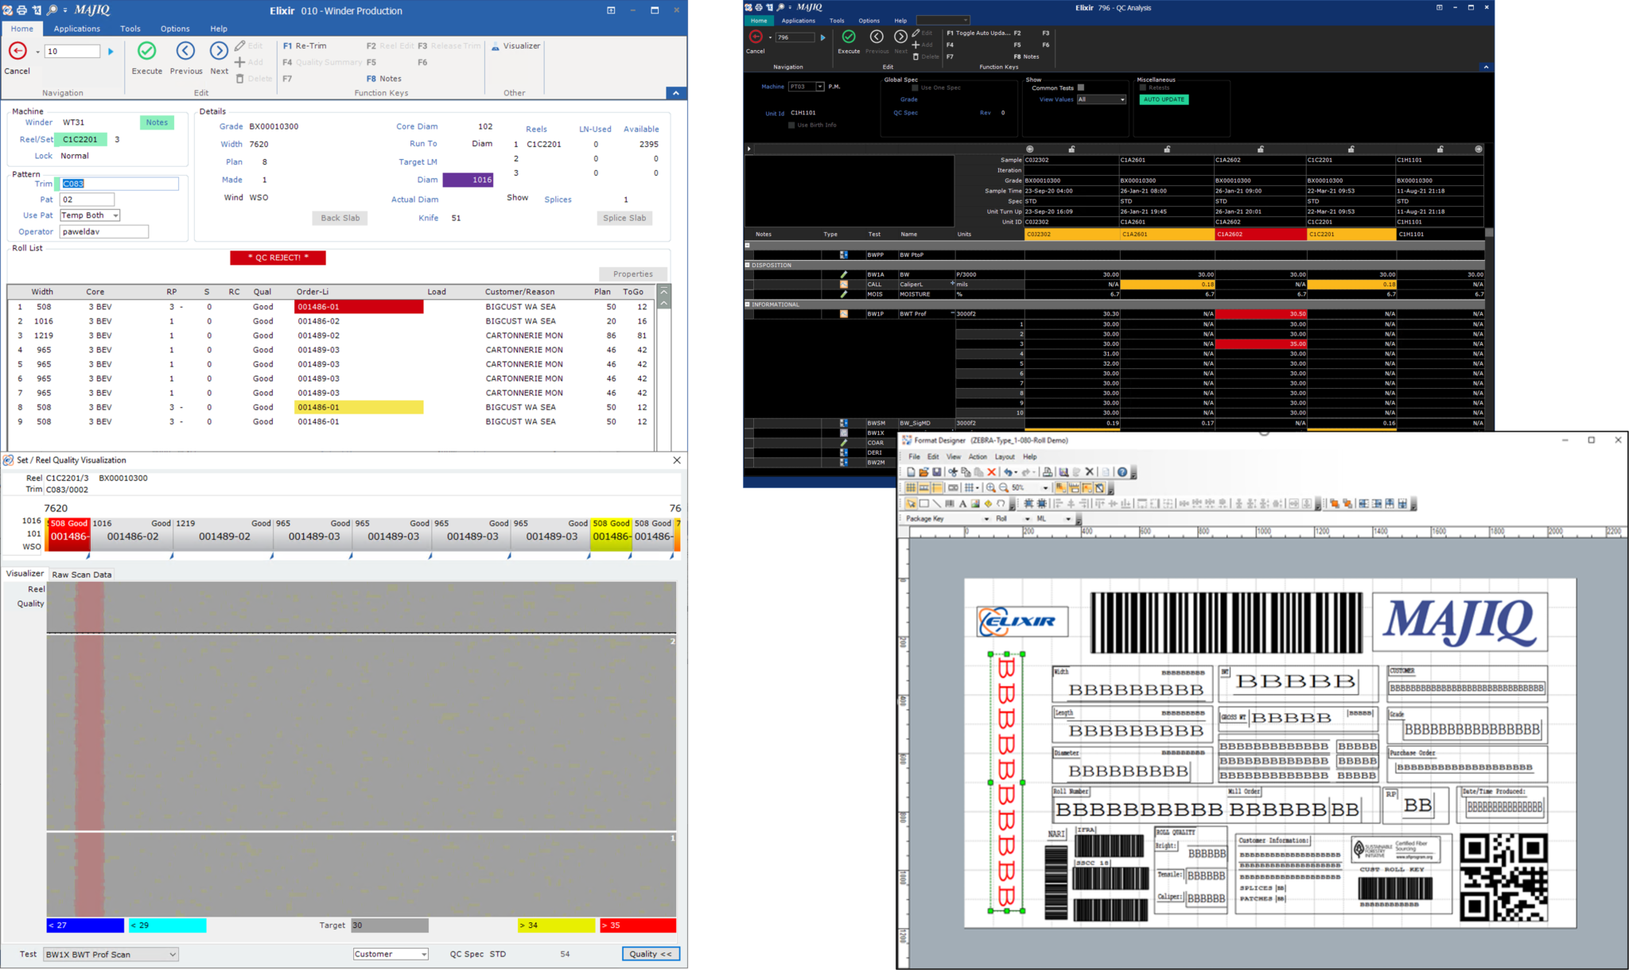Screen dimensions: 1629x970
Task: Click Cancel icon in Winder Production window
Action: tap(17, 51)
